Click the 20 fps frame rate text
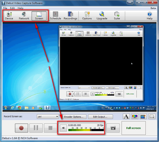This screenshot has width=159, height=142. [100, 125]
